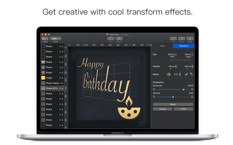Select the Image layer row
This screenshot has width=233, height=145.
pyautogui.click(x=52, y=78)
